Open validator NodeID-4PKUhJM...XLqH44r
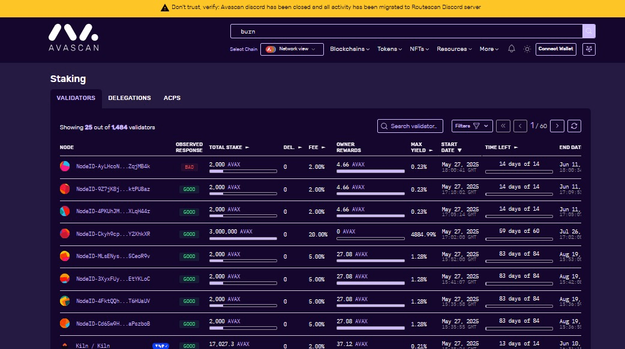625x349 pixels. [x=113, y=211]
